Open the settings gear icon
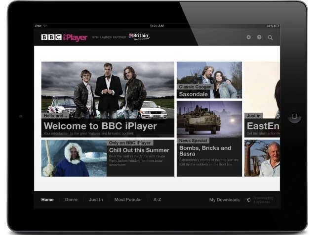319x235 pixels. pyautogui.click(x=248, y=38)
